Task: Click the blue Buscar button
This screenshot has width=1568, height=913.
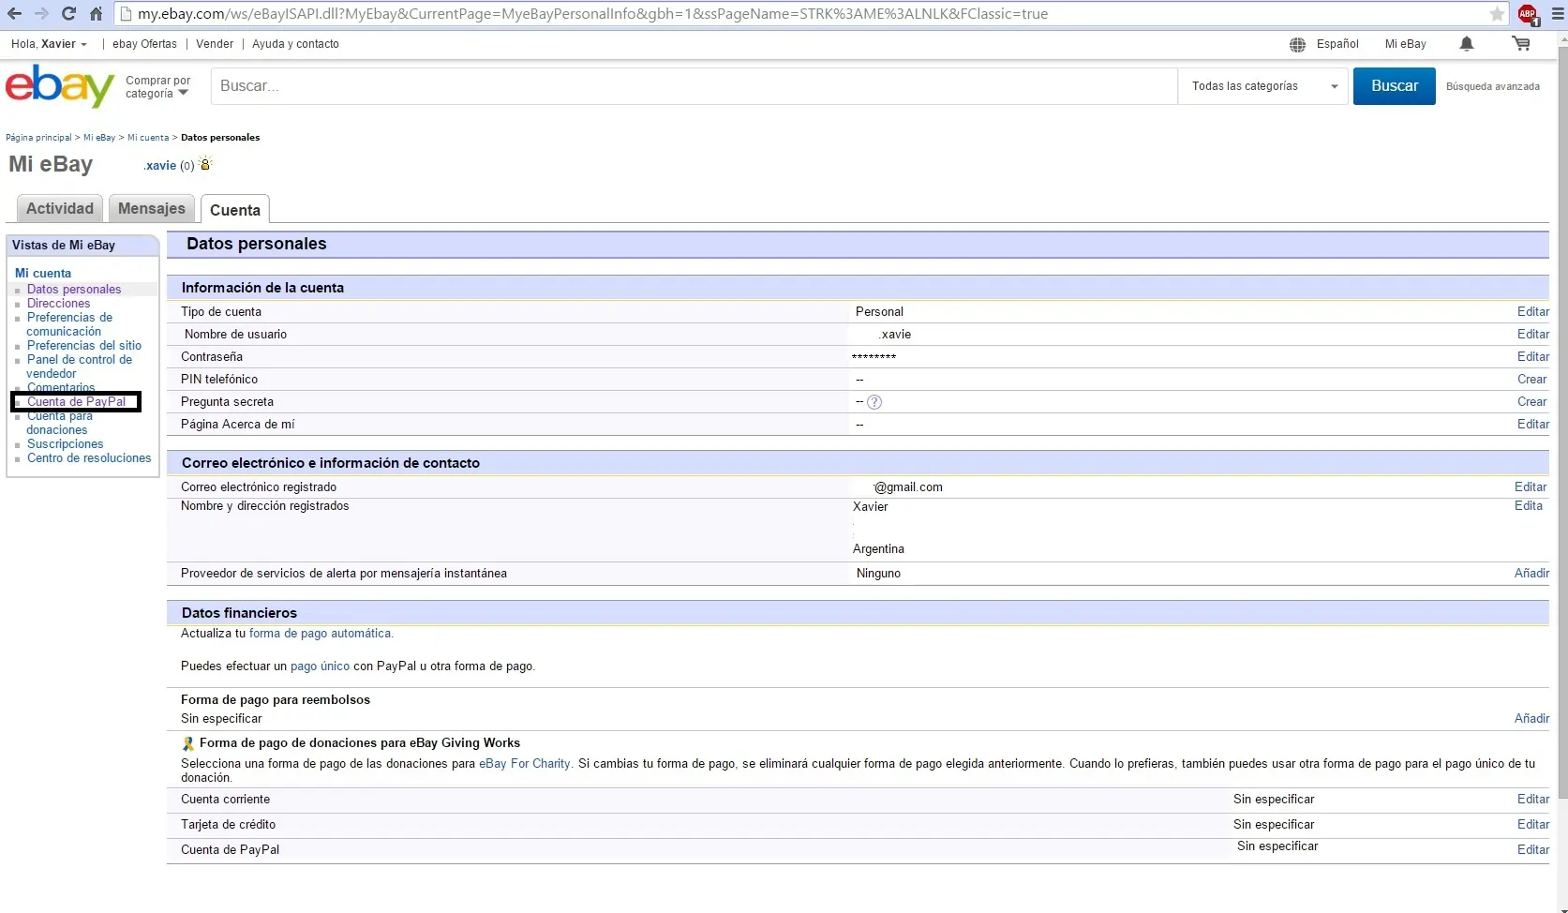Action: (1395, 86)
